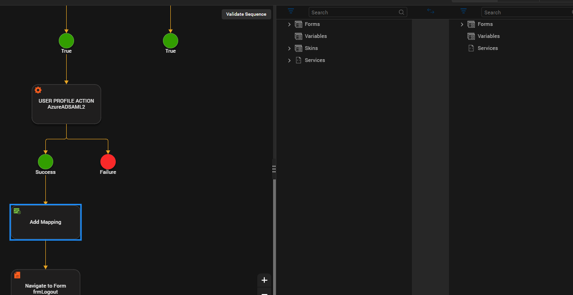Focus the left panel Search input field
Viewport: 573px width, 295px height.
coord(353,12)
